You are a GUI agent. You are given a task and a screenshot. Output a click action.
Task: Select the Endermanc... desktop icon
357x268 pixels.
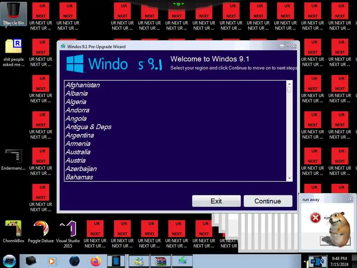click(14, 159)
